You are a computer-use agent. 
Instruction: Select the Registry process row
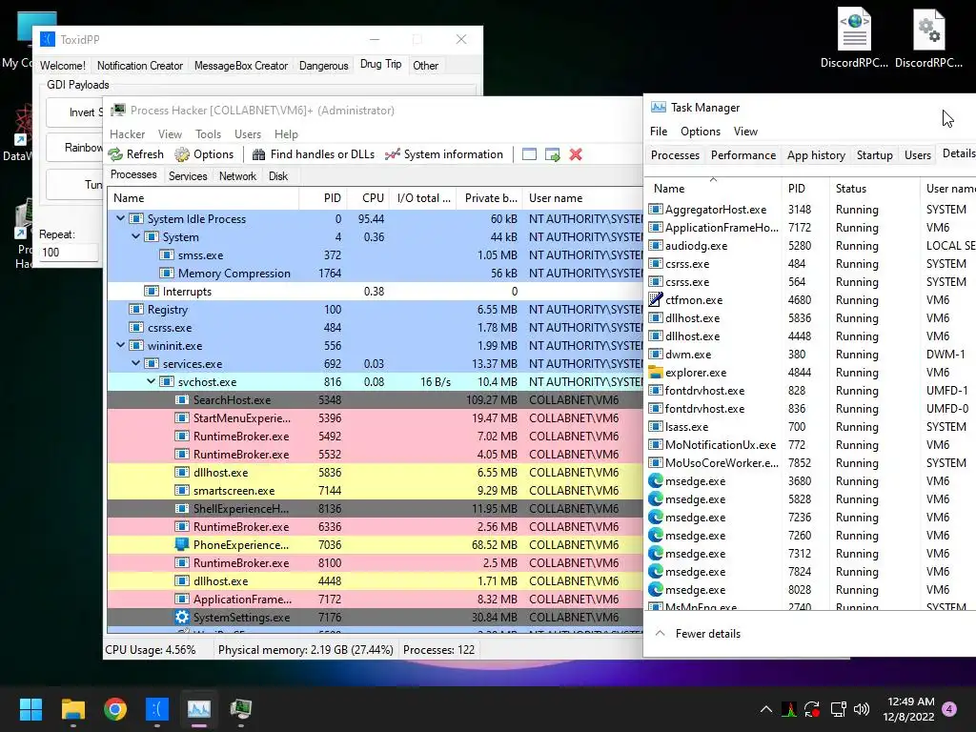(x=375, y=310)
